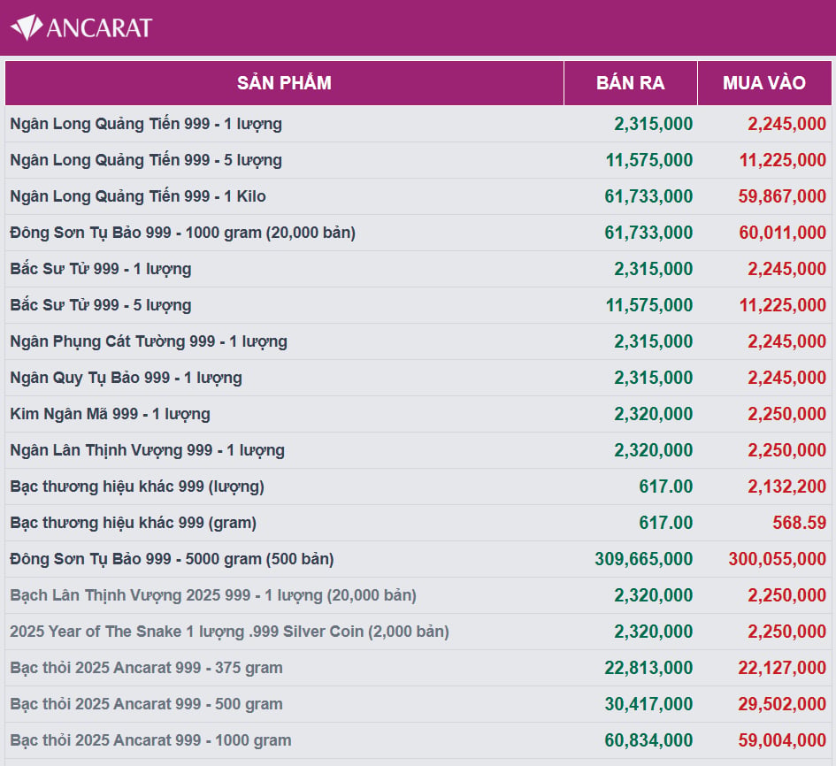Click sell price 61,733,000 of Ngân Long 1 Kilo
The width and height of the screenshot is (836, 766).
[648, 196]
